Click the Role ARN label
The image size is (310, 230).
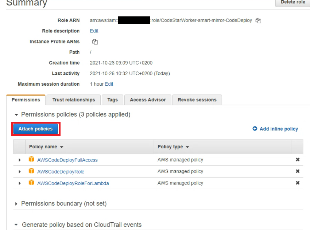click(69, 20)
